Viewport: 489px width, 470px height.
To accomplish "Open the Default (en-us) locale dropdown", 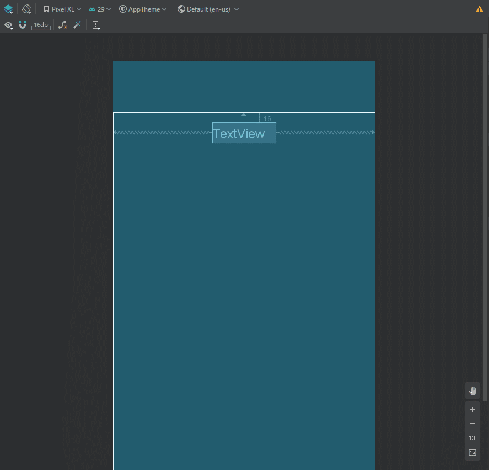I will 208,9.
